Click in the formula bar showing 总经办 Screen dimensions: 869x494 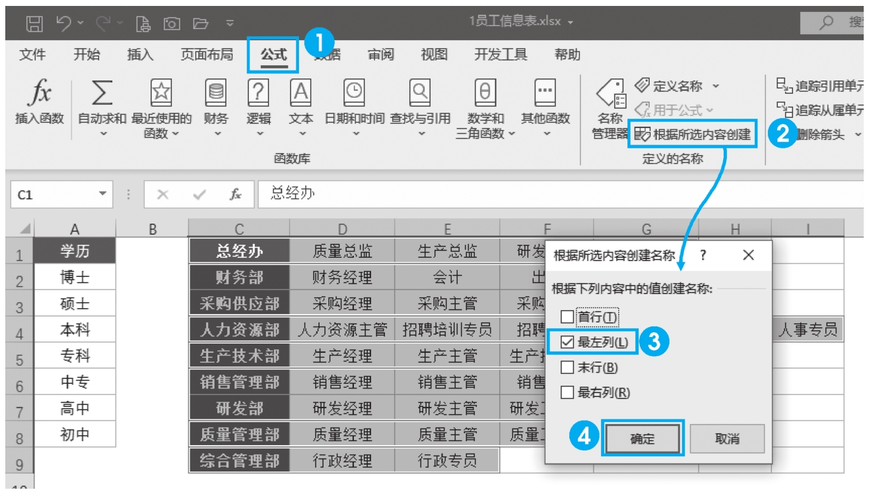pyautogui.click(x=528, y=195)
